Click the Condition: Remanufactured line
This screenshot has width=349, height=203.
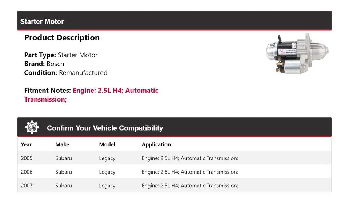point(66,73)
